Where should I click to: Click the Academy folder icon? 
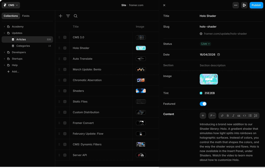(9, 27)
